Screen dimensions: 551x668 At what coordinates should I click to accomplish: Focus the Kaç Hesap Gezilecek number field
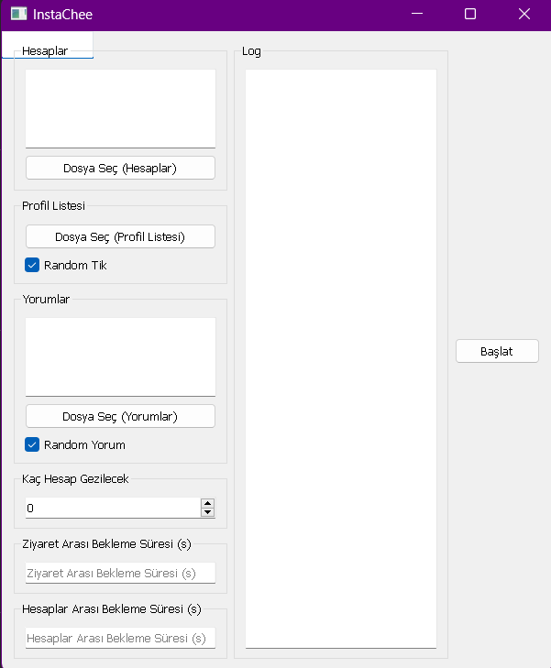pyautogui.click(x=113, y=508)
